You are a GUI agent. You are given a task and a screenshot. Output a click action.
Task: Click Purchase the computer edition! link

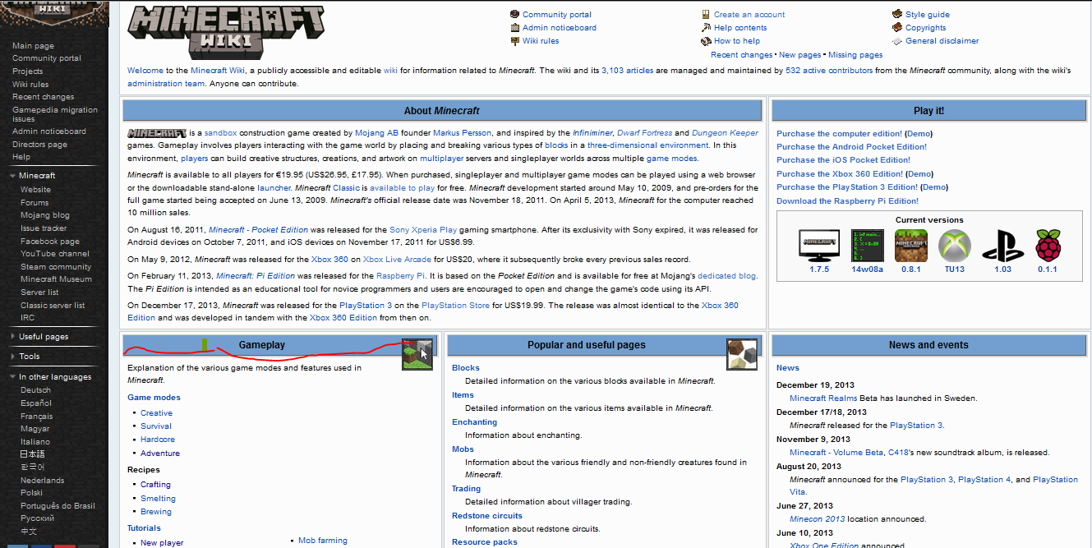click(839, 134)
